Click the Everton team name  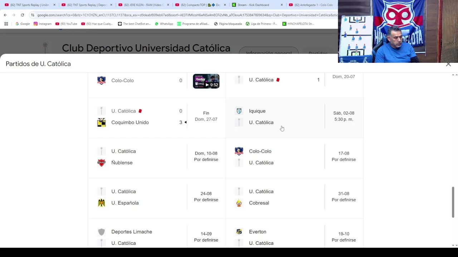(258, 232)
